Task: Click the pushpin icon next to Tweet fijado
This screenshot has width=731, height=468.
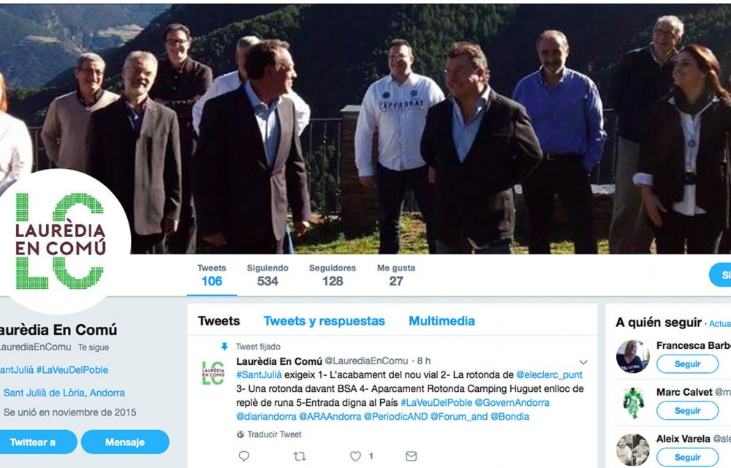Action: pyautogui.click(x=224, y=347)
